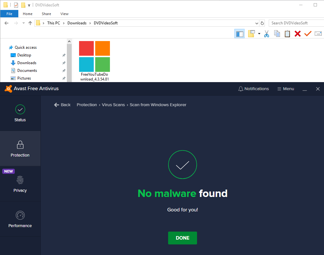Click the Avast logo icon
The height and width of the screenshot is (255, 324).
pyautogui.click(x=8, y=89)
